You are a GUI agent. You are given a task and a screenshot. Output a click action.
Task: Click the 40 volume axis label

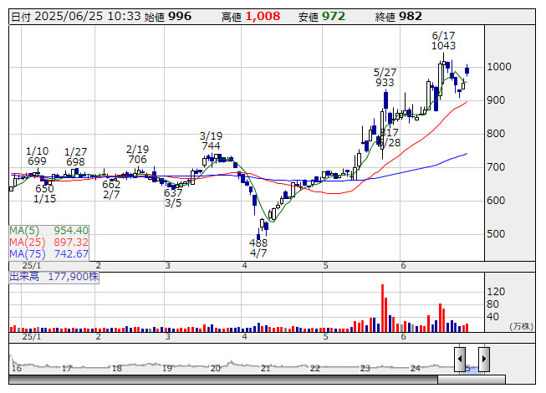point(492,317)
